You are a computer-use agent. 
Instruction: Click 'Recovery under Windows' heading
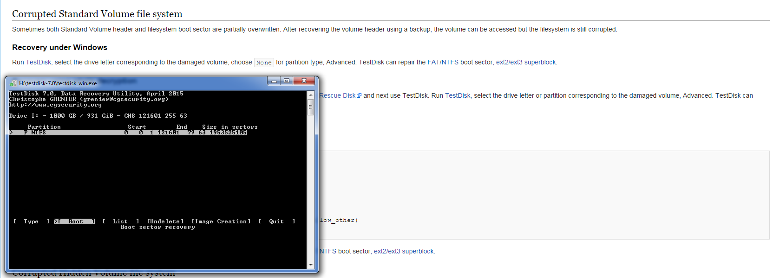59,47
